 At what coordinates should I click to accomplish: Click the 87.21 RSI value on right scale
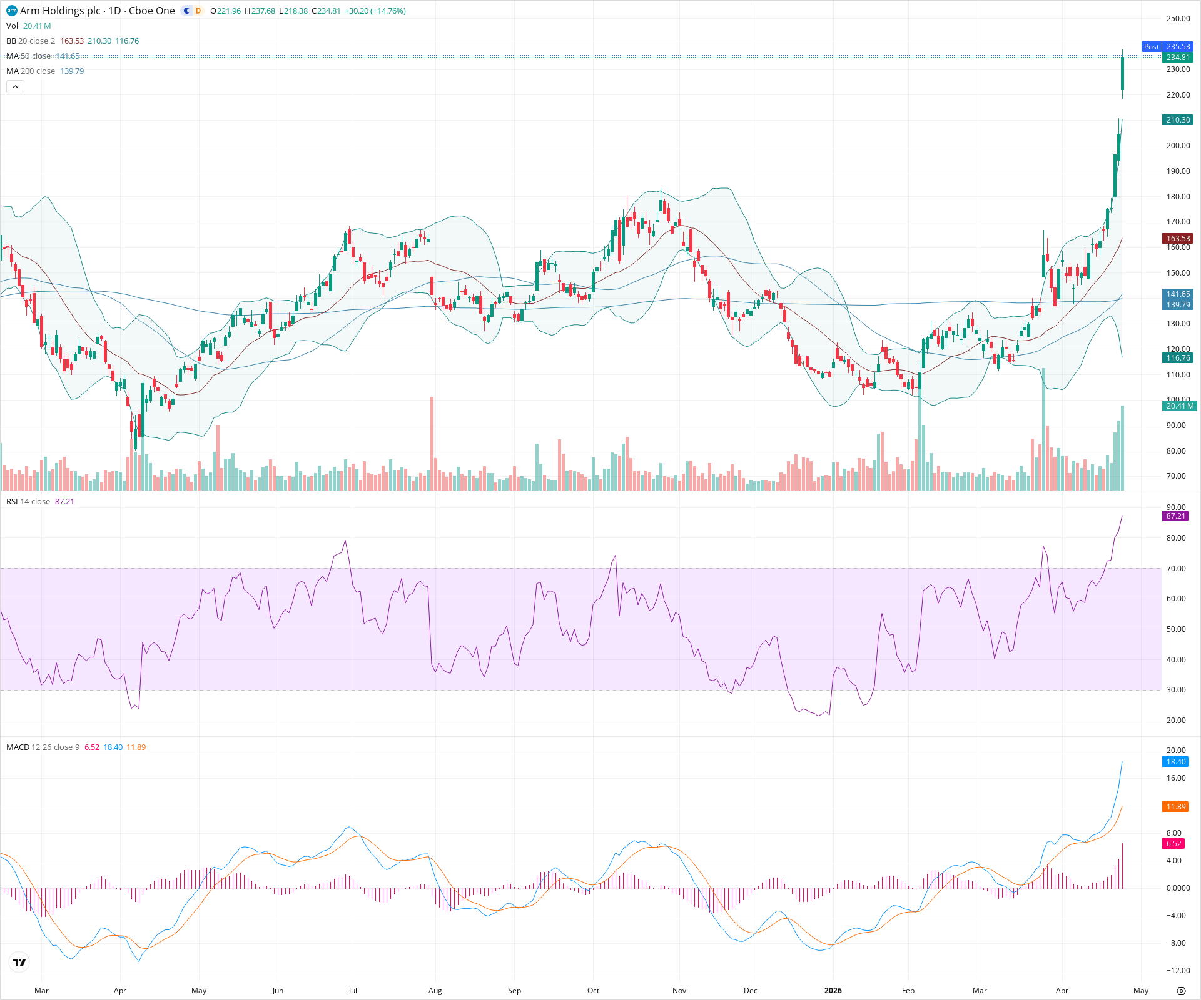(x=1176, y=516)
